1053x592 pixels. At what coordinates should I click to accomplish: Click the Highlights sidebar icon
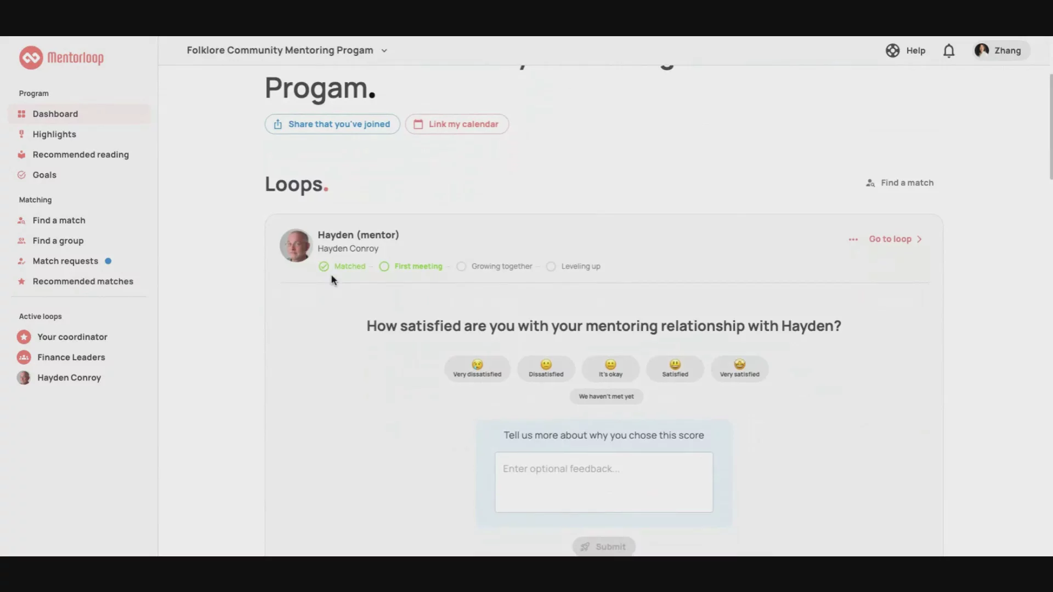pos(21,134)
